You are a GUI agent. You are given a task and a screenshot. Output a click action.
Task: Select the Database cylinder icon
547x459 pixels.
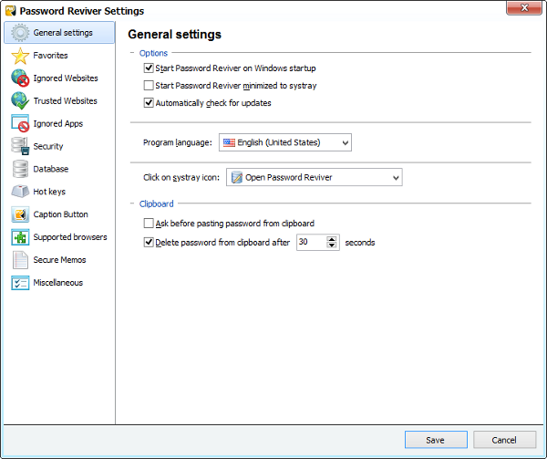point(20,169)
